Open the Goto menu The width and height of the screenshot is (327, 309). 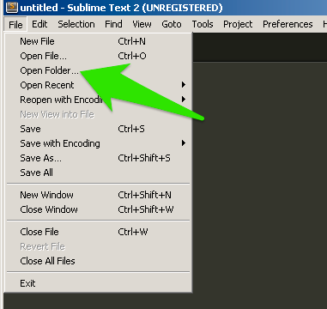pos(172,24)
